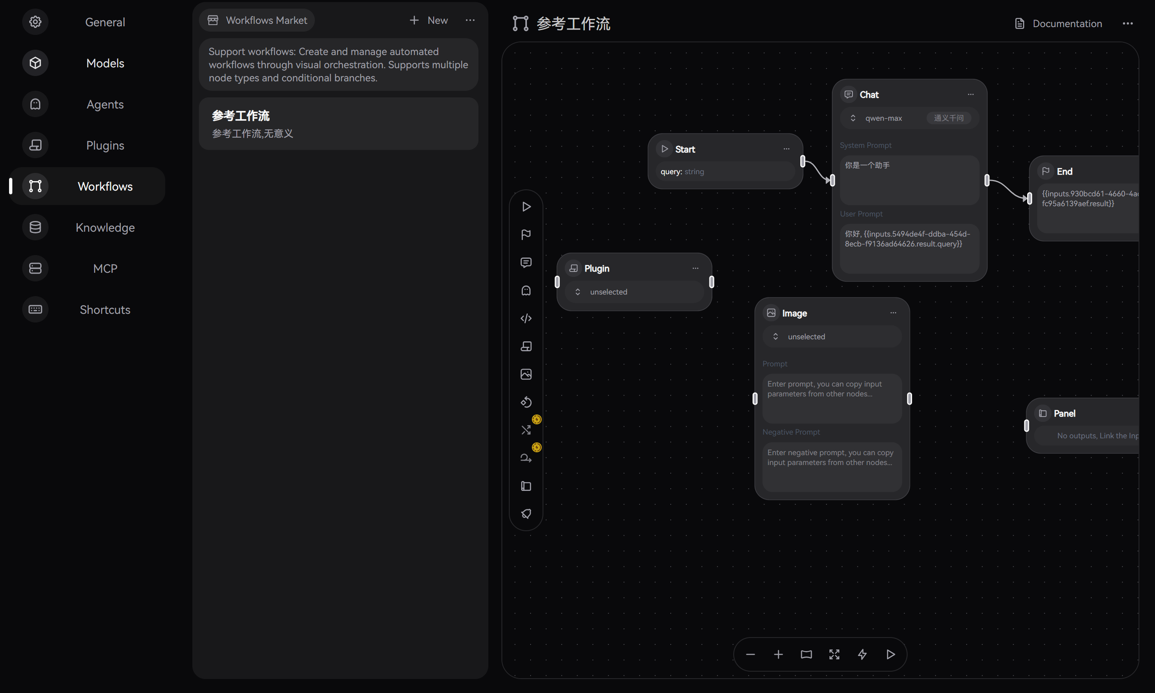
Task: Zoom out of the workflow canvas
Action: tap(751, 654)
